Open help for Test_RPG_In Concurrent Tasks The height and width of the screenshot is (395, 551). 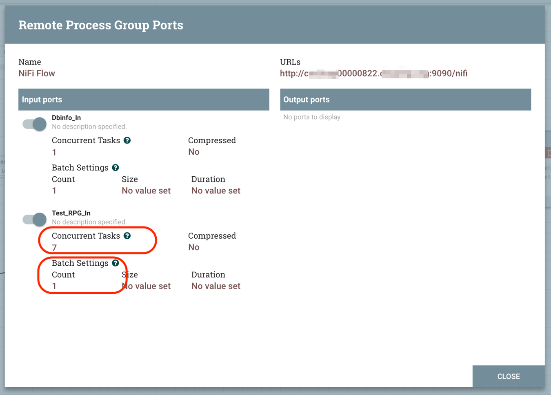[127, 236]
